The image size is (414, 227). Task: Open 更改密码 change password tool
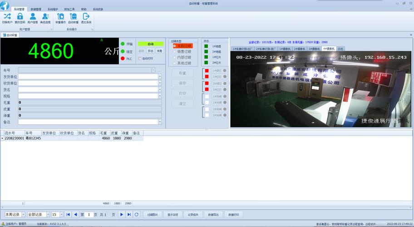pos(20,18)
